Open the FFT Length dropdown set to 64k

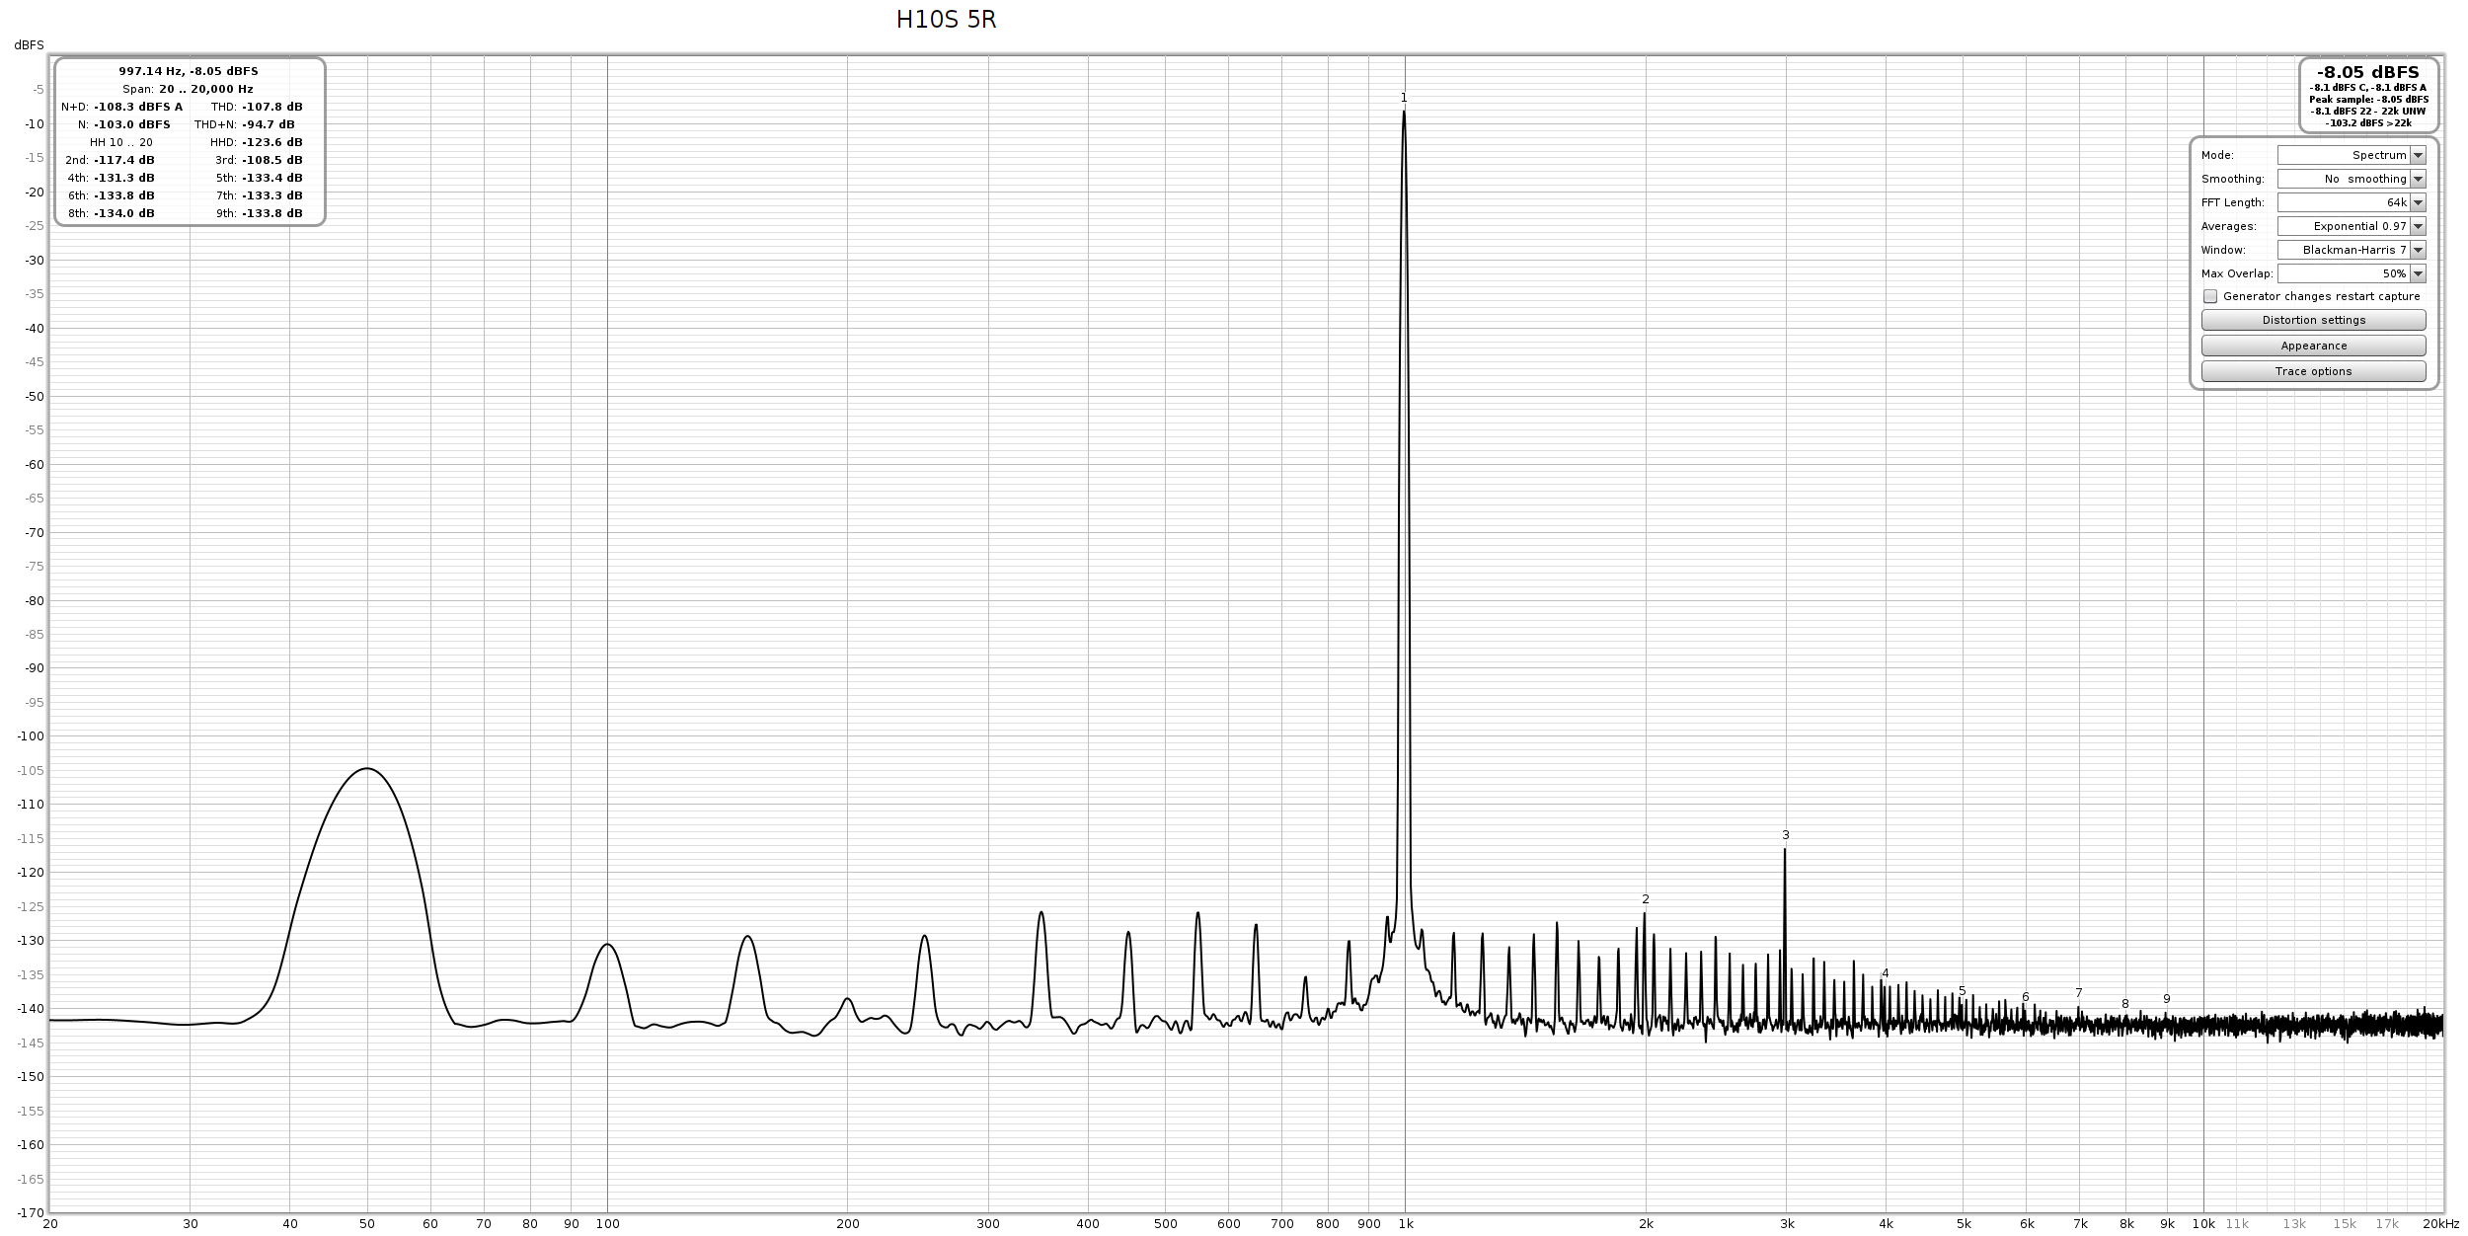(x=2351, y=202)
